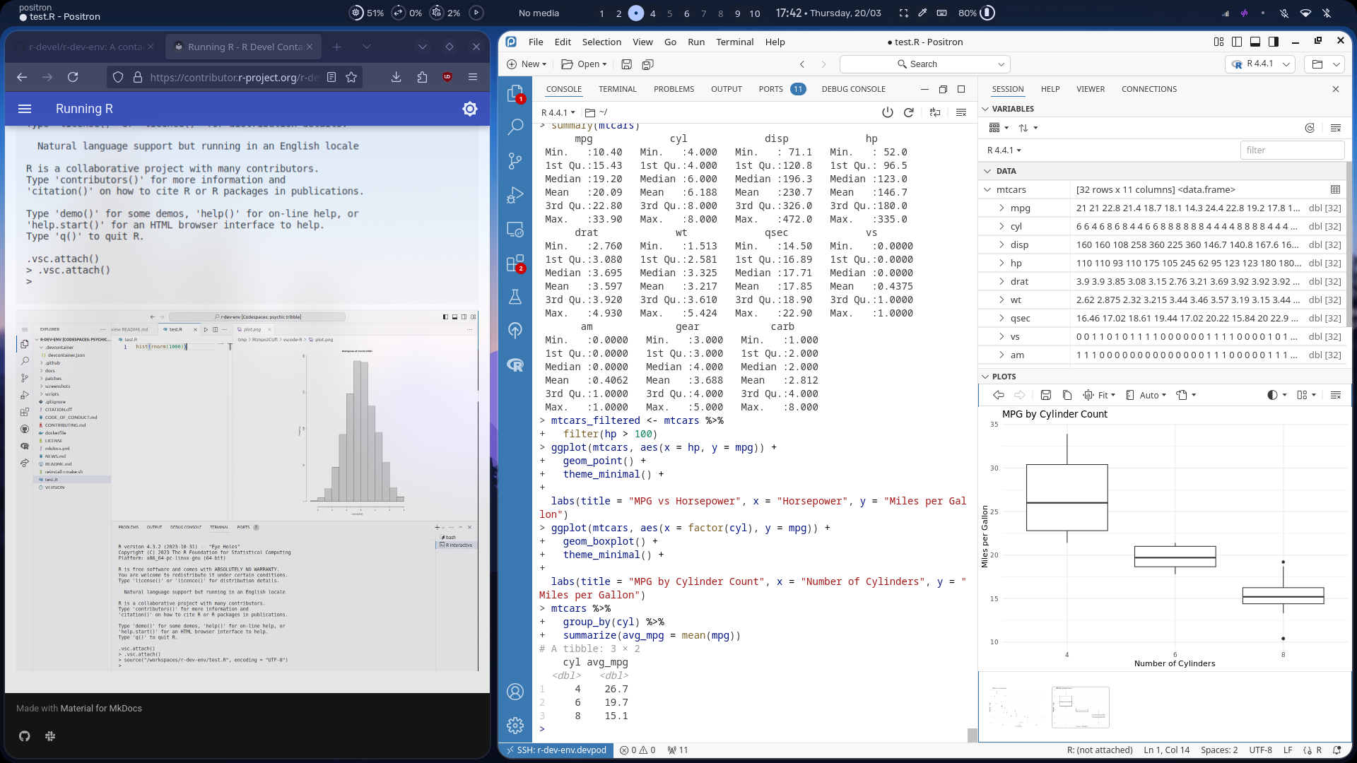Click Spaces: 2 in status bar
Screen dimensions: 1357x763
click(x=1219, y=750)
